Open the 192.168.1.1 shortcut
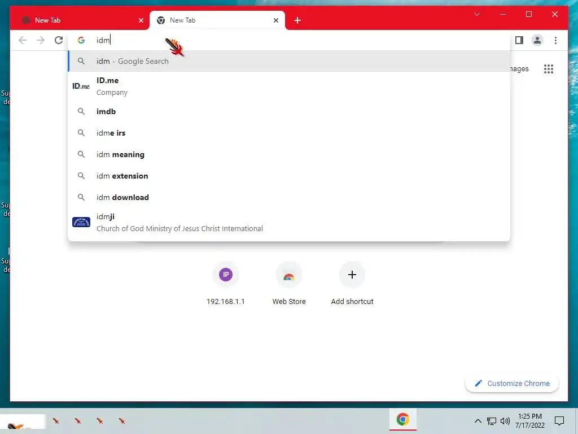This screenshot has width=578, height=434. pyautogui.click(x=226, y=284)
